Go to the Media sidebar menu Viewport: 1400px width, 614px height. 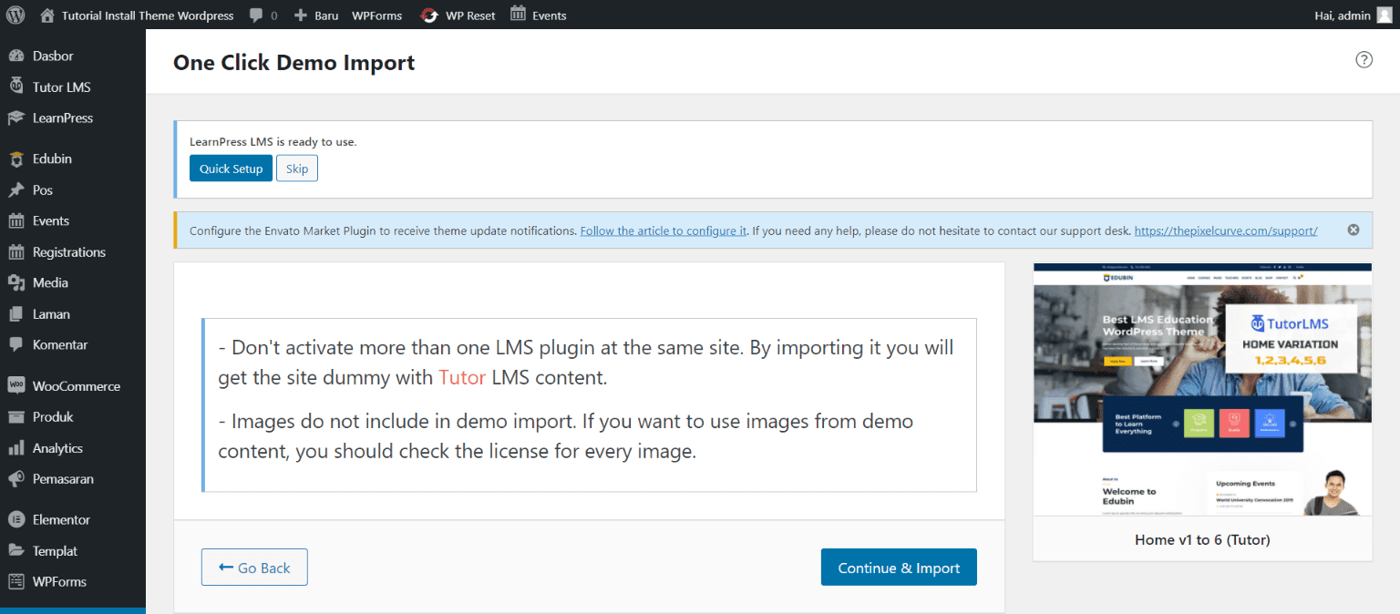50,282
